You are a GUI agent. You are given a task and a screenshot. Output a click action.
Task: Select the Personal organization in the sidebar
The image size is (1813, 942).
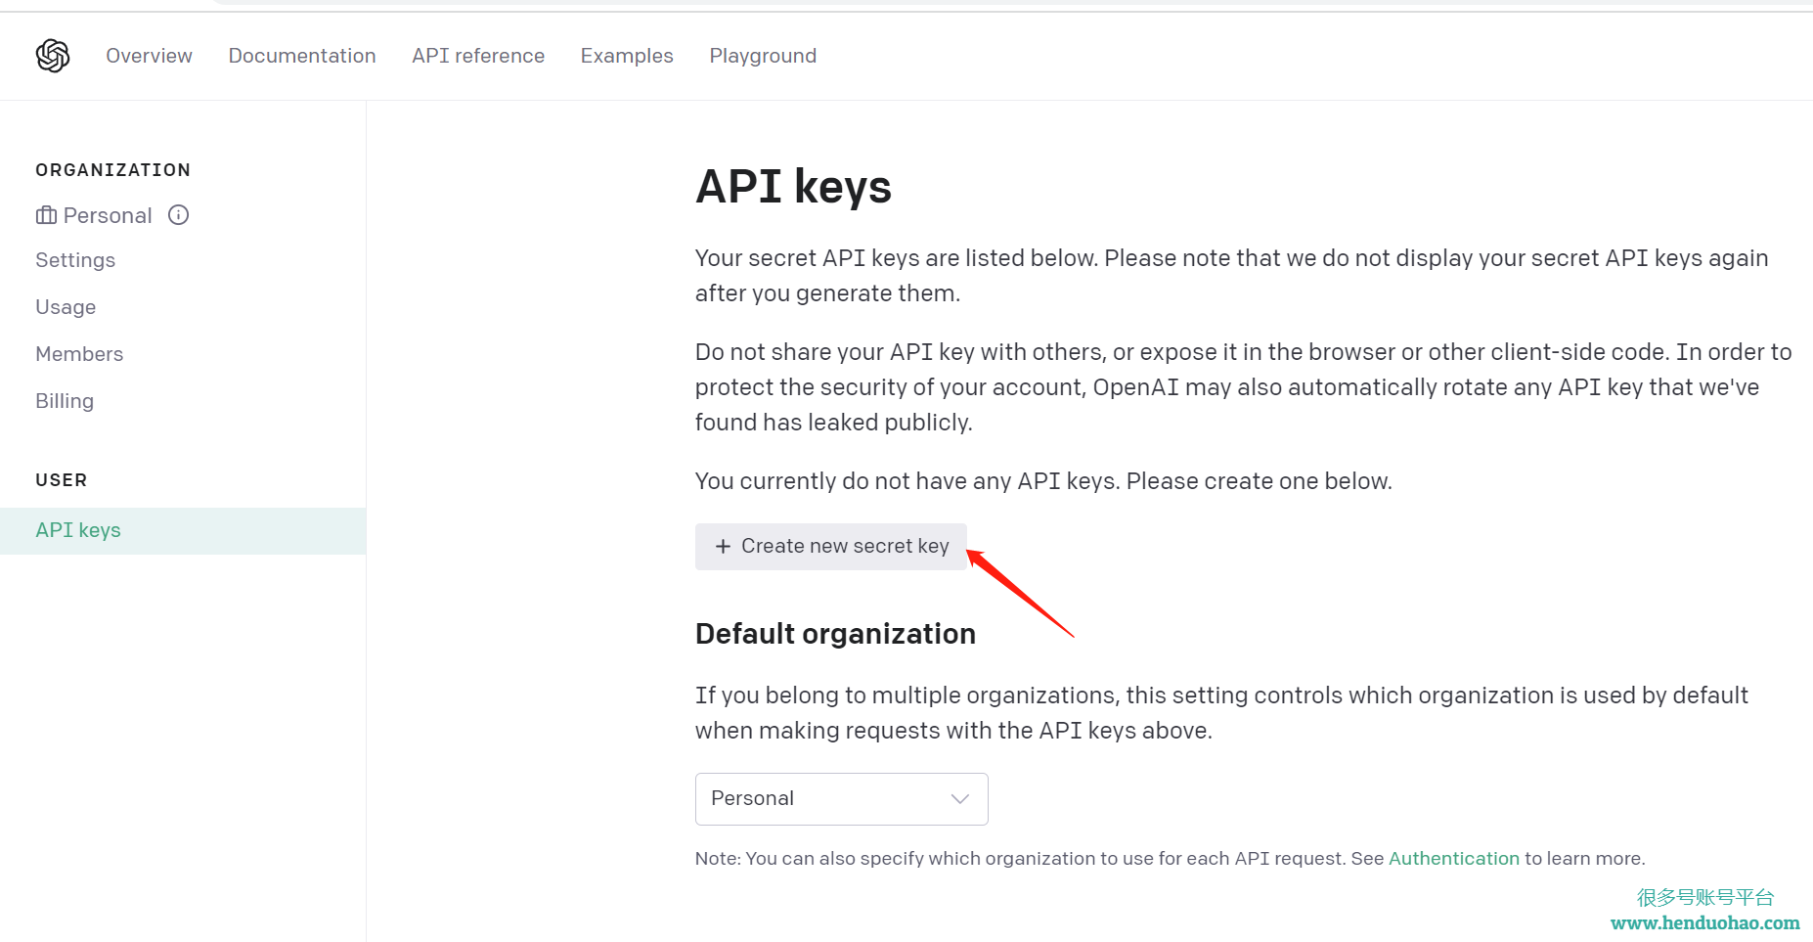pyautogui.click(x=108, y=215)
